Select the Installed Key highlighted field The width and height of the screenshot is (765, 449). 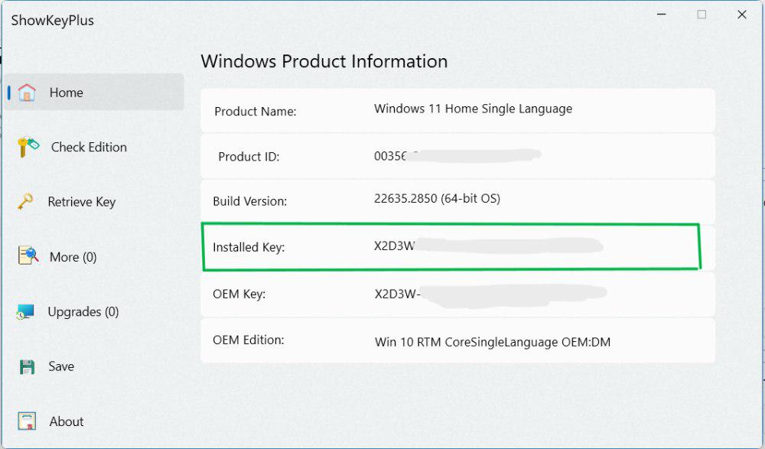coord(451,247)
